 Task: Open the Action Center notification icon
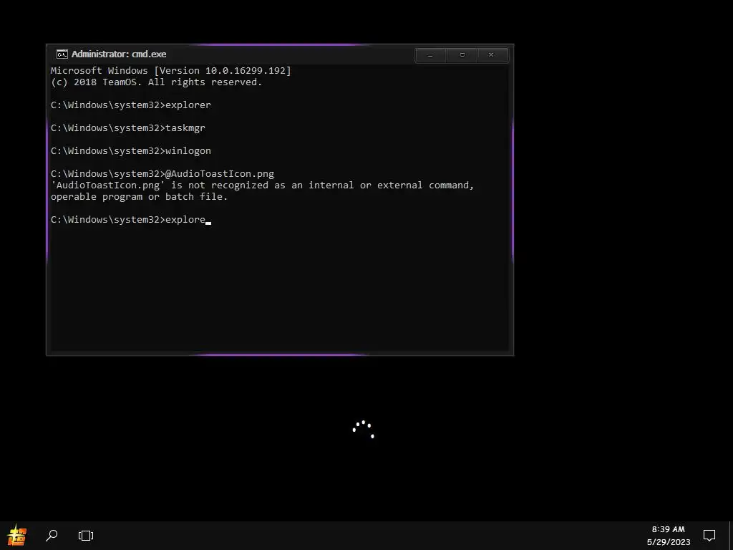[x=709, y=535]
